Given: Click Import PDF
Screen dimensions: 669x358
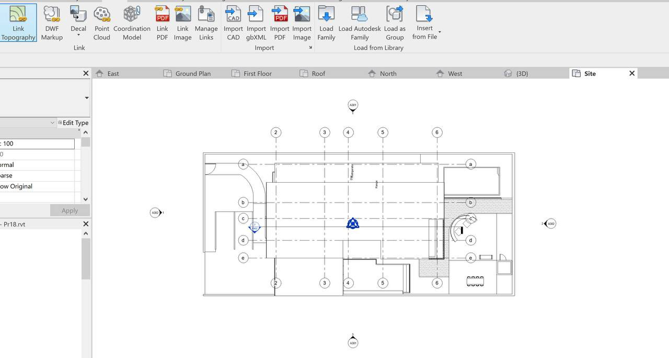Looking at the screenshot, I should tap(280, 23).
